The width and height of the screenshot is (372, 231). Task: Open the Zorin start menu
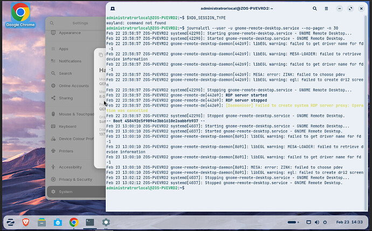tap(10, 222)
